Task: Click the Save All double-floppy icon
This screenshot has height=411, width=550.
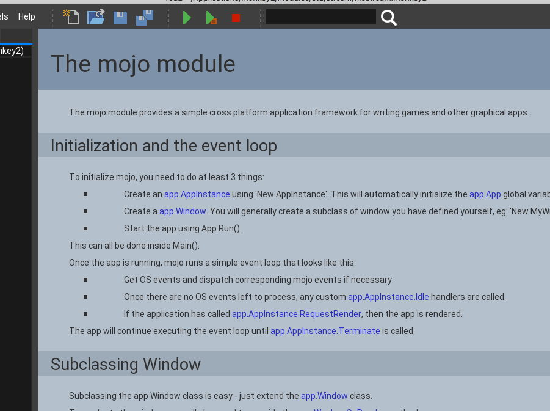Action: 145,17
